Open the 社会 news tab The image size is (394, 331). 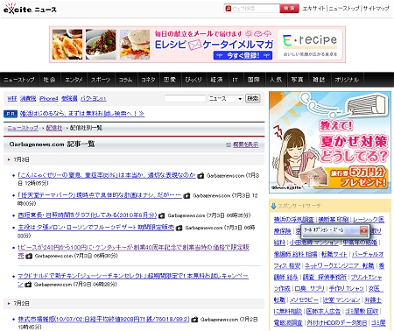point(49,80)
